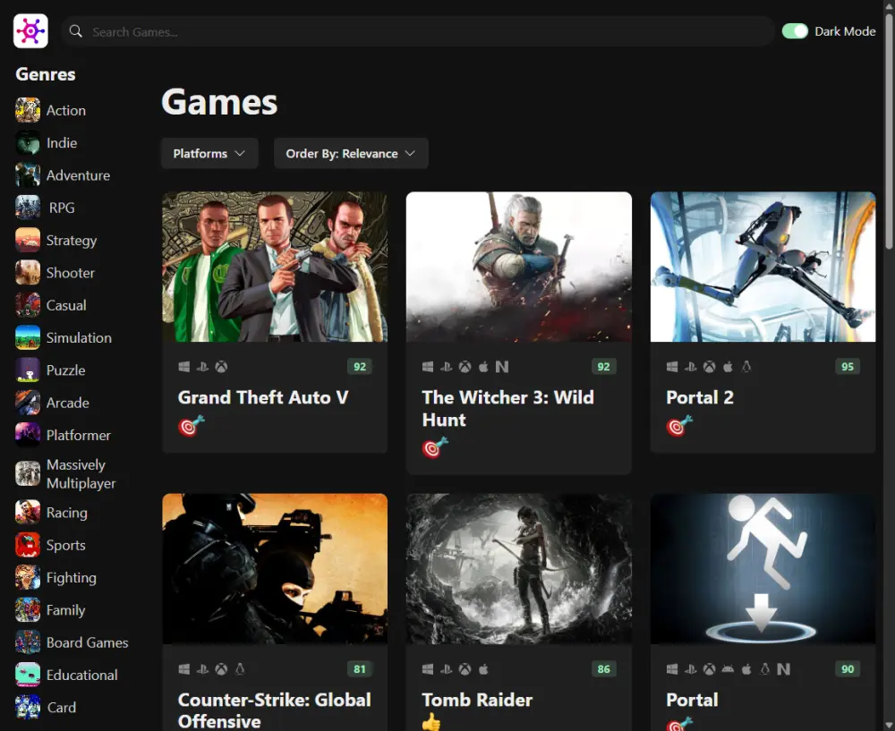Screen dimensions: 895x731
Task: Click the Indie genre icon
Action: tap(28, 142)
